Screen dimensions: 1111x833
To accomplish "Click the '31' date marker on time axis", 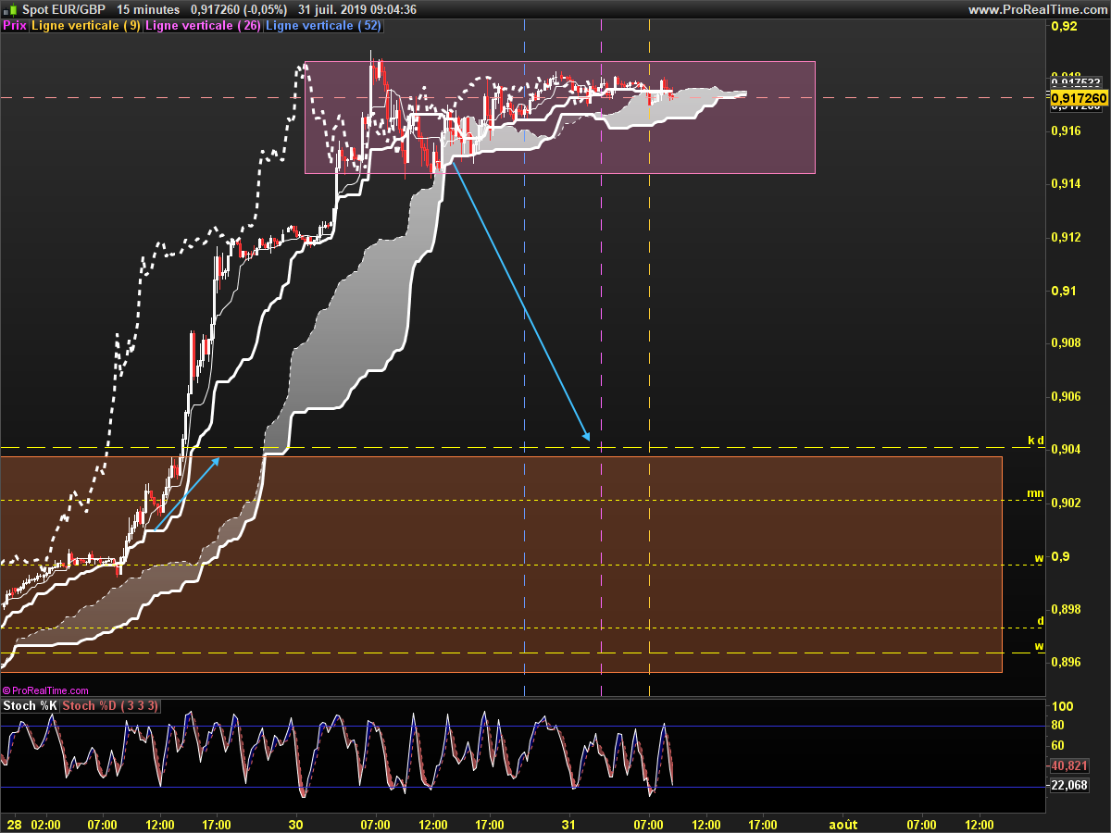I will (x=569, y=824).
